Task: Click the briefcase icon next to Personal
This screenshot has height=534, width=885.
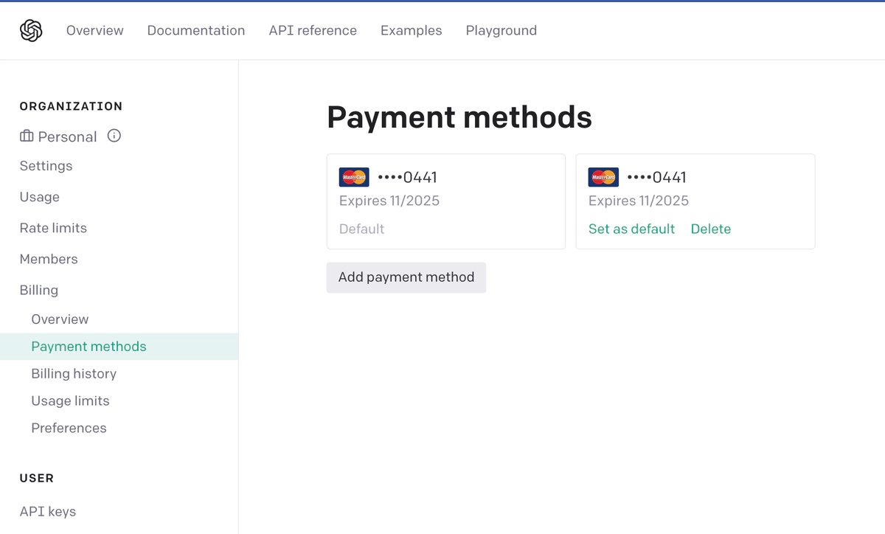Action: (27, 136)
